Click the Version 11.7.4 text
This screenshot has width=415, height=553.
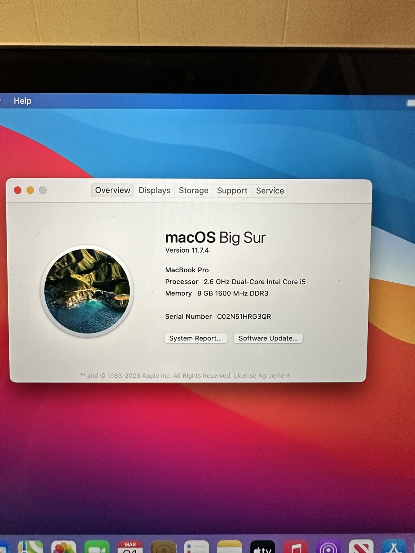pos(187,250)
